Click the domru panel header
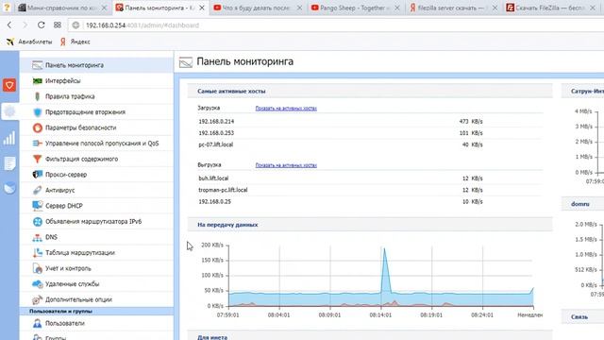Viewport: 604px width, 340px height. pyautogui.click(x=582, y=204)
